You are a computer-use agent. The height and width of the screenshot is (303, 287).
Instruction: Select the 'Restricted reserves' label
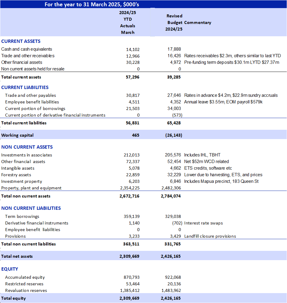pos(24,284)
